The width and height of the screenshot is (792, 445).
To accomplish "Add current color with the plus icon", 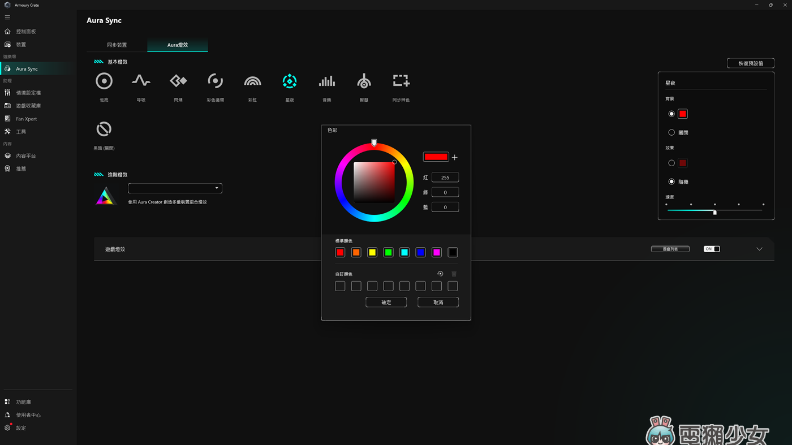I will coord(455,157).
